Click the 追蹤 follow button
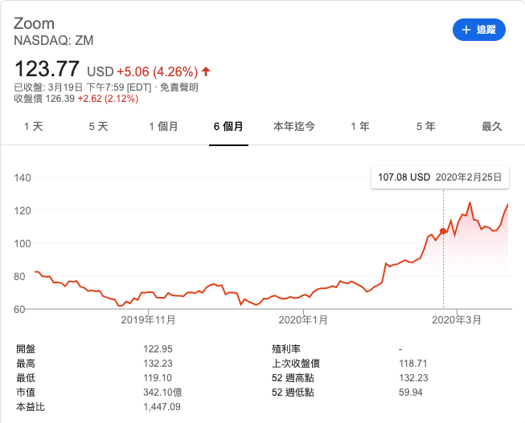The height and width of the screenshot is (423, 525). 478,30
